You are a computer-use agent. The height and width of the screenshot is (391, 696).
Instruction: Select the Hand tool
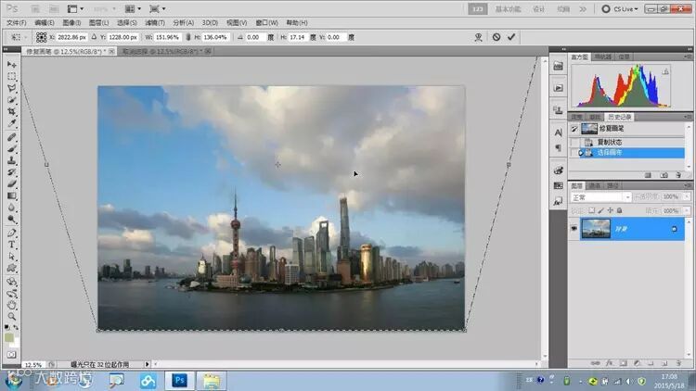tap(11, 305)
